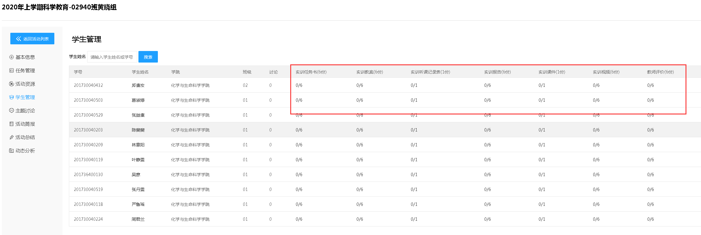Screen dimensions: 701x235
Task: Click the 学号 column header
Action: [x=78, y=72]
